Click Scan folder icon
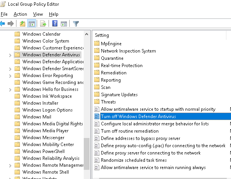Screen dimensions: 231x179 click(x=97, y=87)
